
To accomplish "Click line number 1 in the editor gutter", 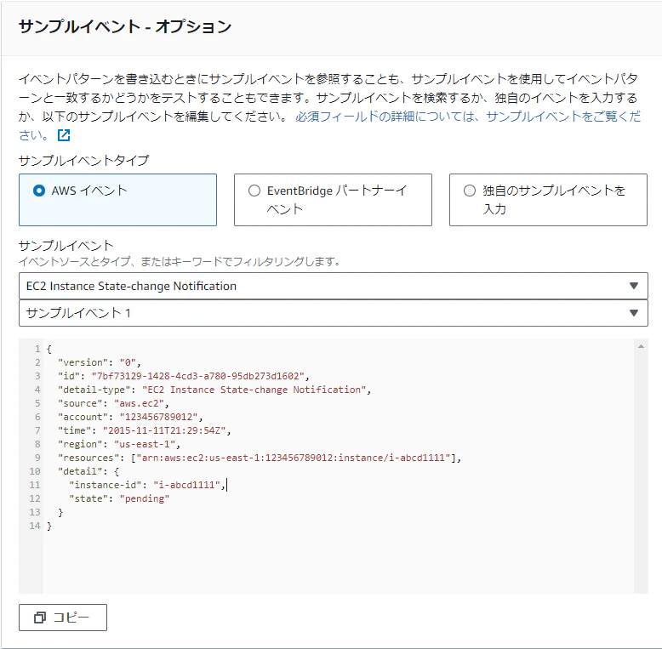I will coord(37,349).
